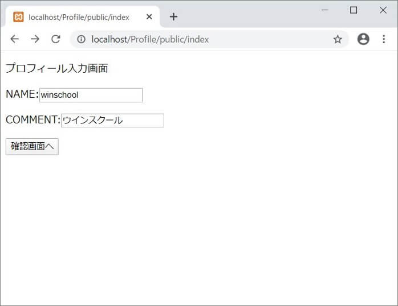Click the XAMPP favicon on the tab
The width and height of the screenshot is (398, 306).
point(18,17)
